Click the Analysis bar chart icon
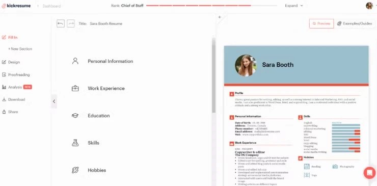Screen dimensions: 377x186 (4, 87)
